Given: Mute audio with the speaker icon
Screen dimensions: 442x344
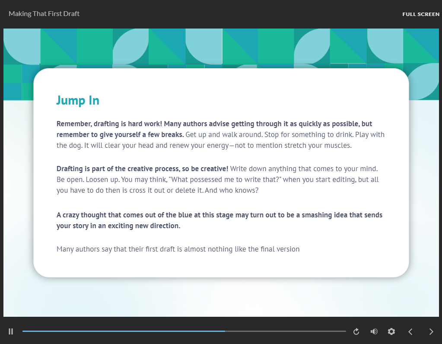Looking at the screenshot, I should click(374, 331).
